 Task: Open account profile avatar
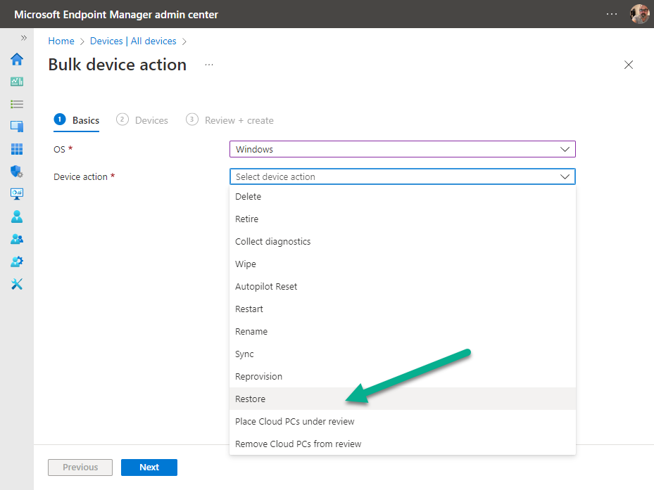click(639, 14)
